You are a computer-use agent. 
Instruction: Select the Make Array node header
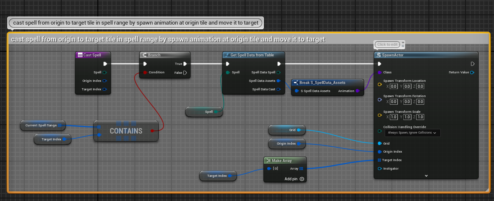coord(285,160)
